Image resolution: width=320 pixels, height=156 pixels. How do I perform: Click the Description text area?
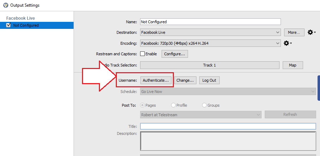pyautogui.click(x=228, y=141)
